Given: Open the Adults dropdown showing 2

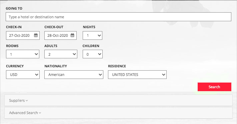Looking at the screenshot, I should click(x=61, y=54).
